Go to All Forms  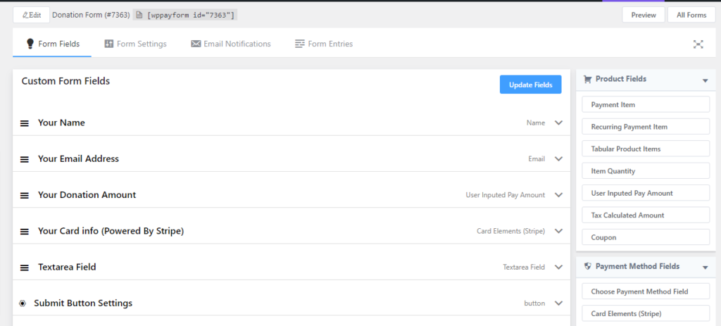tap(691, 15)
